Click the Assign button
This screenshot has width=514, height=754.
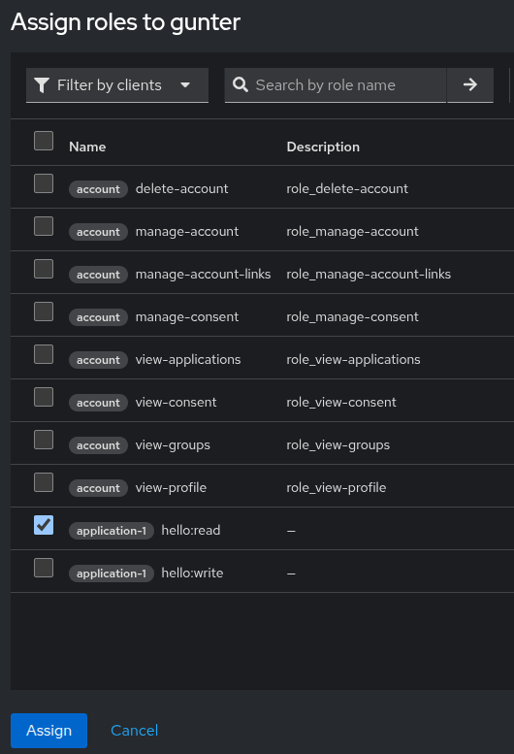(49, 731)
